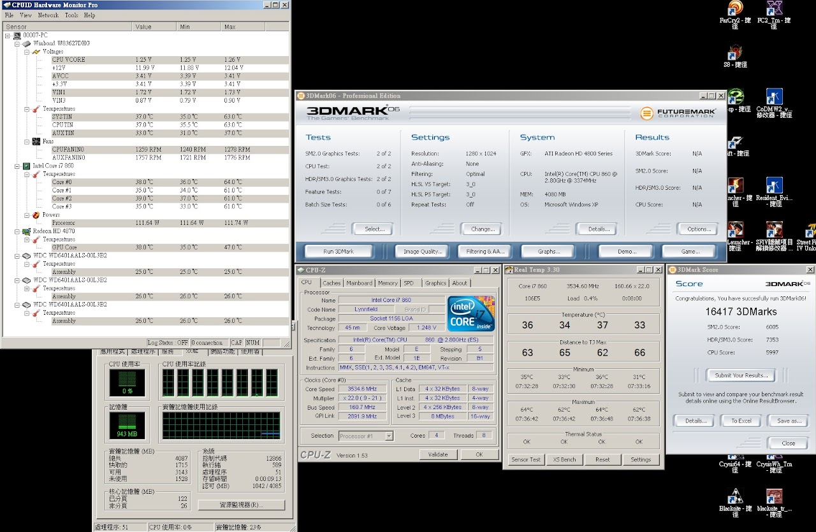Collapse the Winbond W83627DHG node
The height and width of the screenshot is (532, 816).
tap(17, 44)
